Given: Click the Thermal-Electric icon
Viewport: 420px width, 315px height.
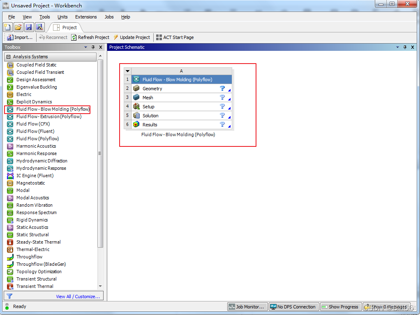Looking at the screenshot, I should pyautogui.click(x=10, y=249).
